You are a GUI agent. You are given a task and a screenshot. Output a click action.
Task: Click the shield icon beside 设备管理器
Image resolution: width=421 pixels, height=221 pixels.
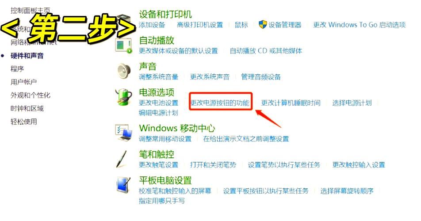click(x=263, y=25)
